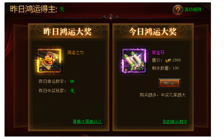Viewport: 224px width, 137px height.
Task: Click the 购买 purchase button
Action: (x=169, y=83)
